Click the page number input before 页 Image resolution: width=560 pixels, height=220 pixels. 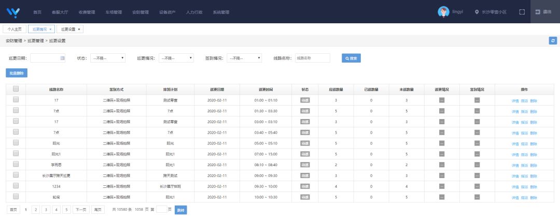161,210
